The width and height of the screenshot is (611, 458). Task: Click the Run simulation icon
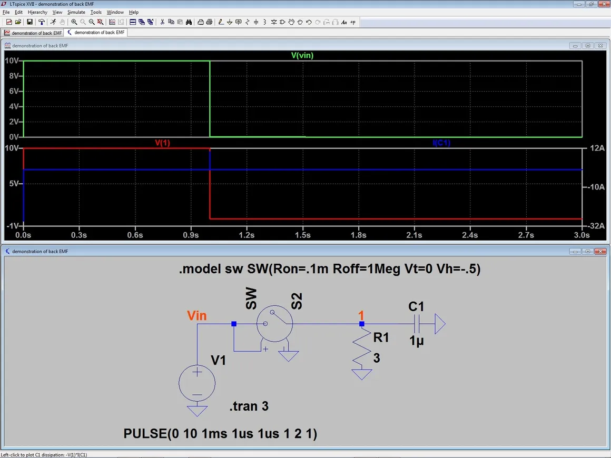pos(53,22)
